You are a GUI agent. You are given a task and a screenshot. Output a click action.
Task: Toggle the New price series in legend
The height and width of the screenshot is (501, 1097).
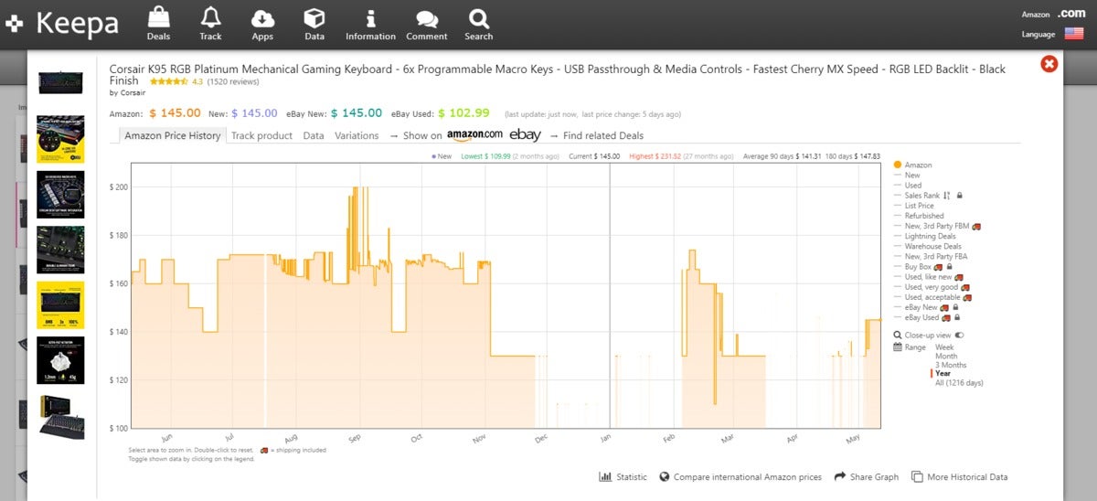912,176
